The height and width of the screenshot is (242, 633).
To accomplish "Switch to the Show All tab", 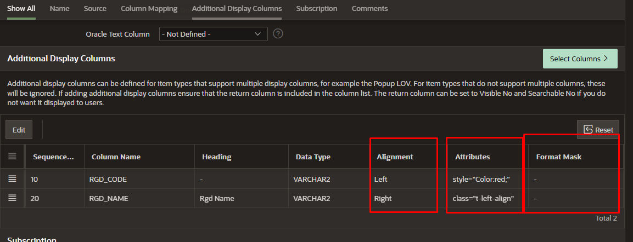I will point(21,9).
